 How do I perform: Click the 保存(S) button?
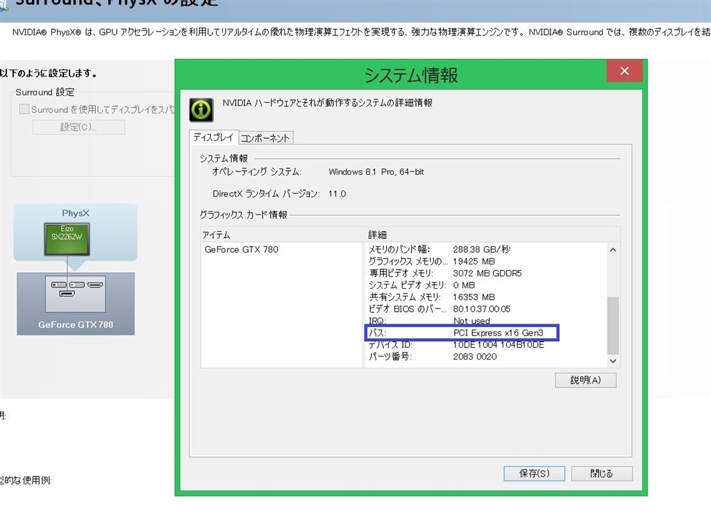[534, 474]
